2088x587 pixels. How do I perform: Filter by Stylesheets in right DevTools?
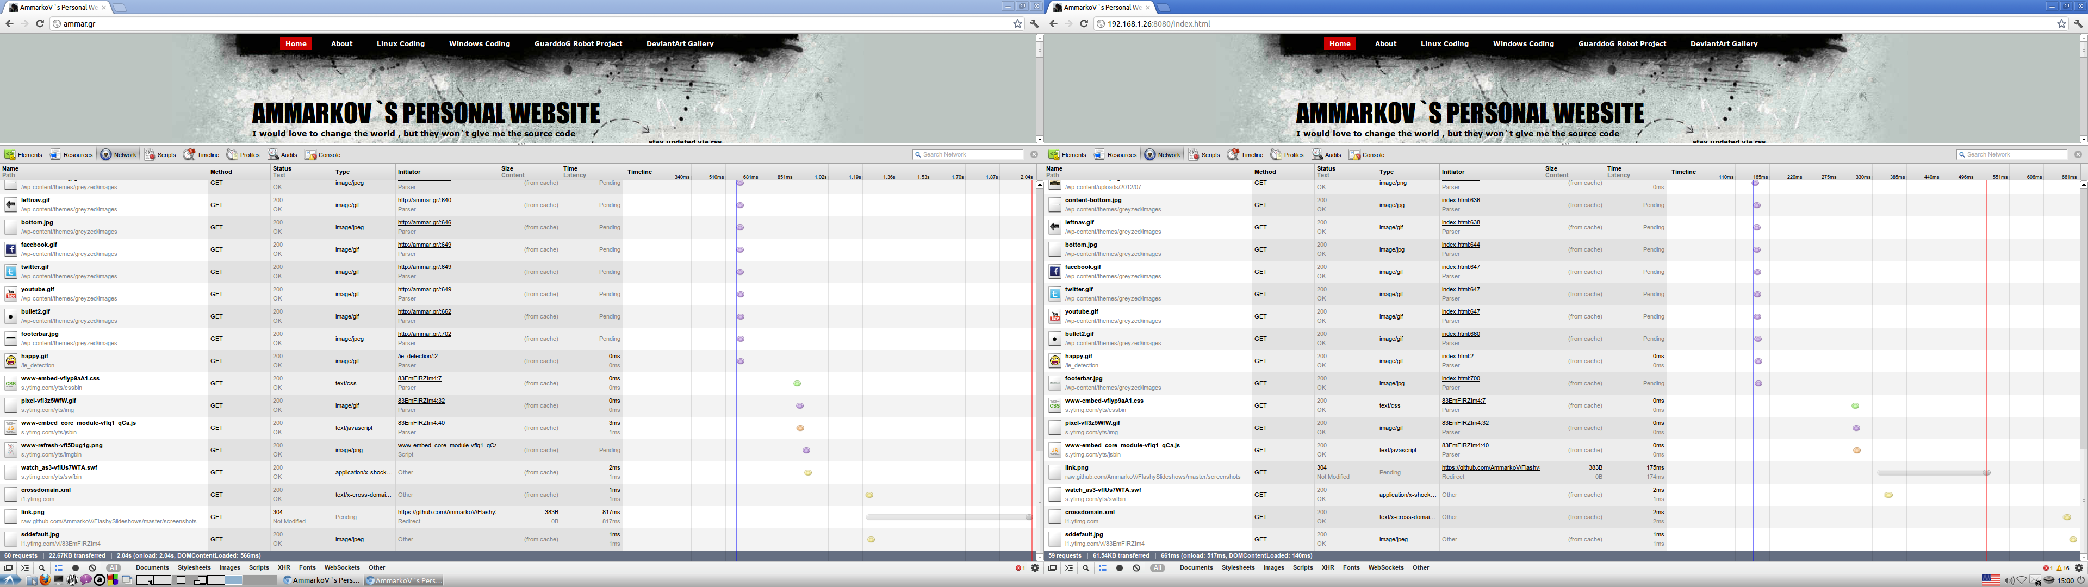point(1238,567)
